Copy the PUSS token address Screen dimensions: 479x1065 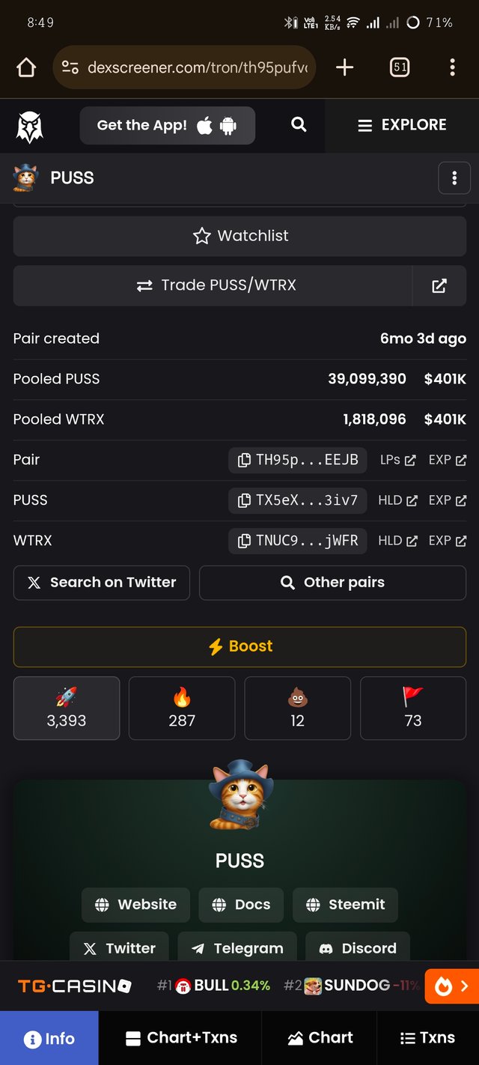(297, 500)
